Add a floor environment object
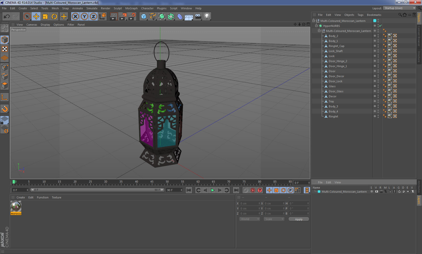422x254 pixels. click(189, 17)
